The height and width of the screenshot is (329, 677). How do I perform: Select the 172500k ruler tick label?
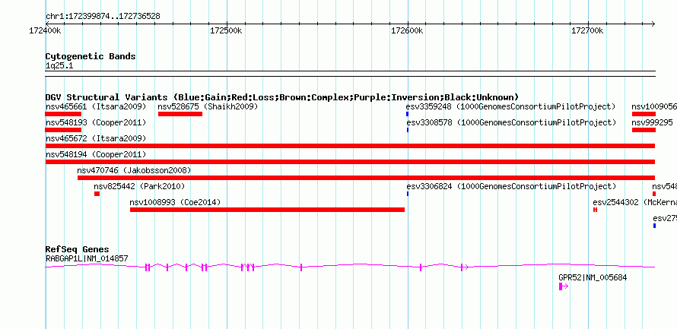(226, 30)
